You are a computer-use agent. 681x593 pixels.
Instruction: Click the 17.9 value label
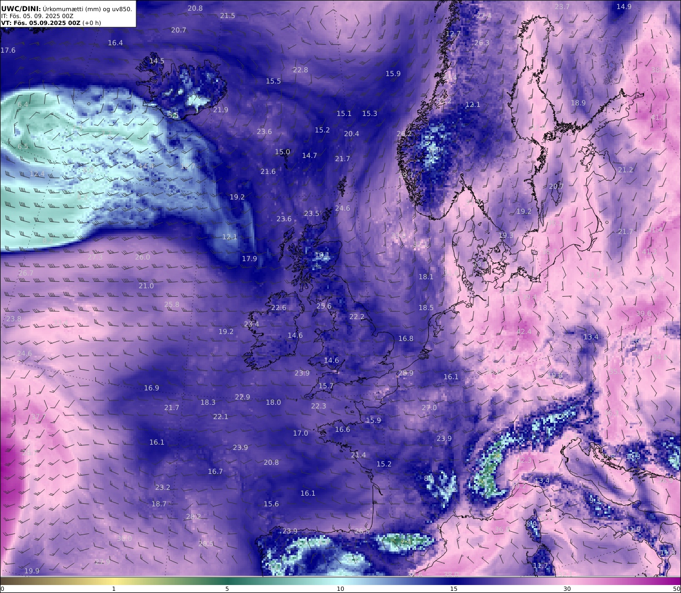coord(250,259)
